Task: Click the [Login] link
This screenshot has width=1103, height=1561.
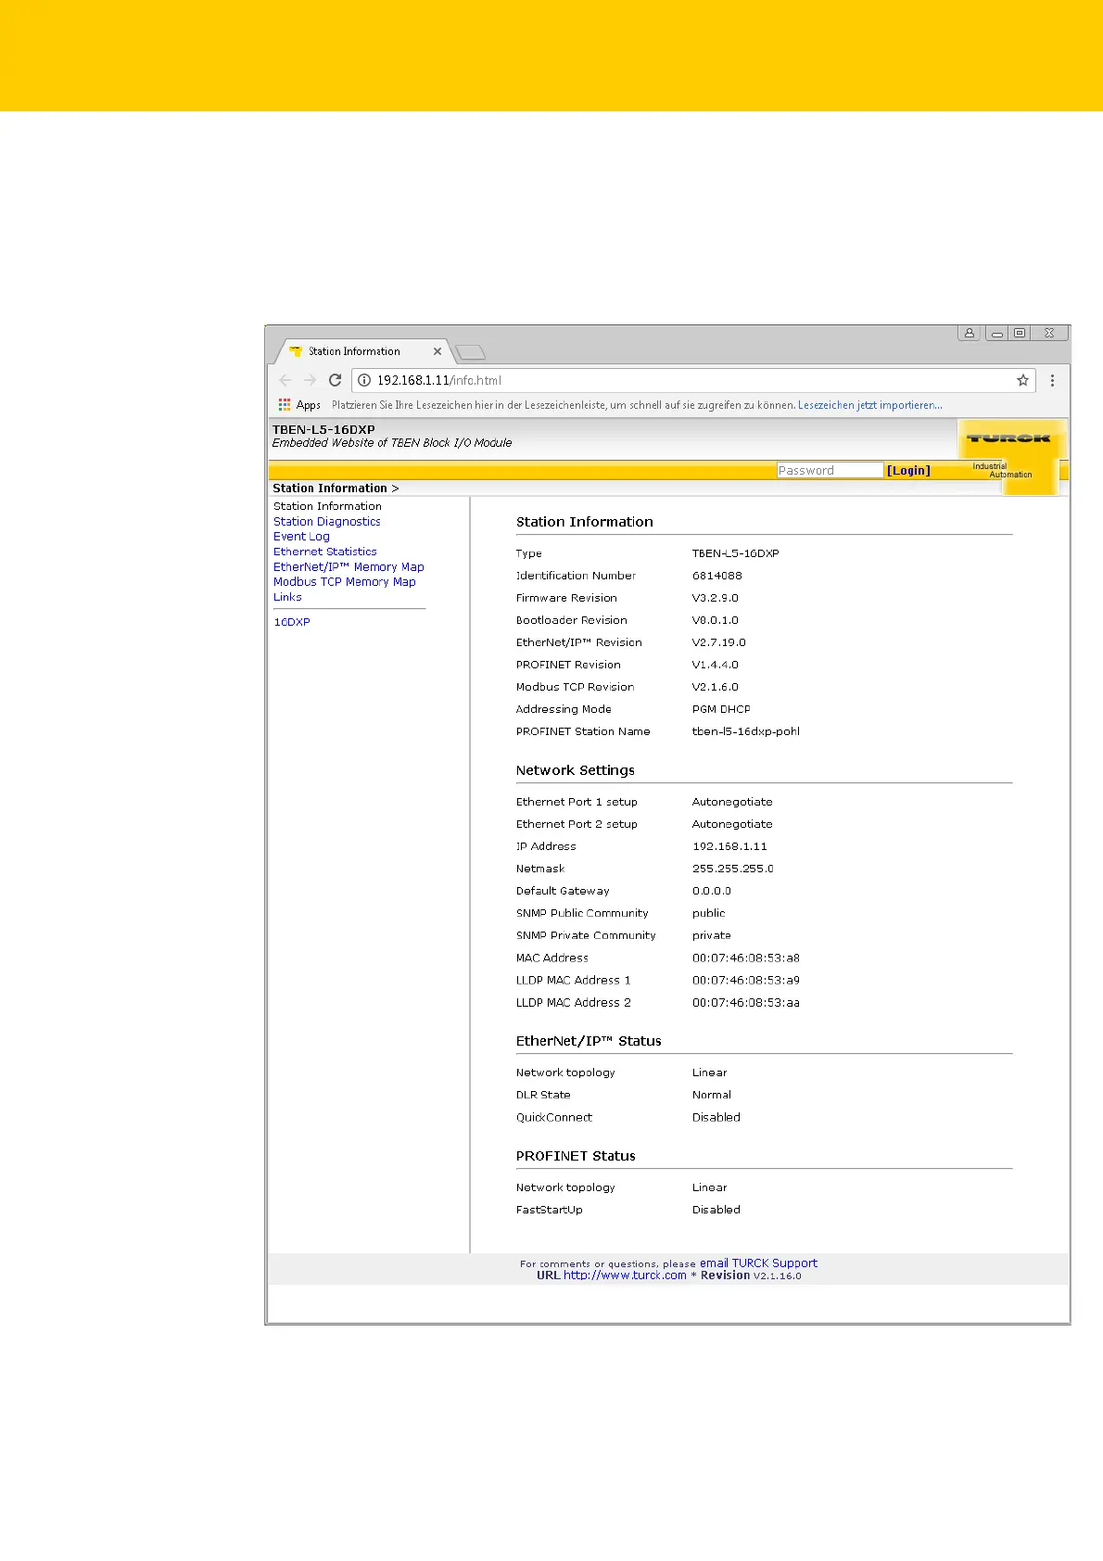Action: pyautogui.click(x=908, y=470)
